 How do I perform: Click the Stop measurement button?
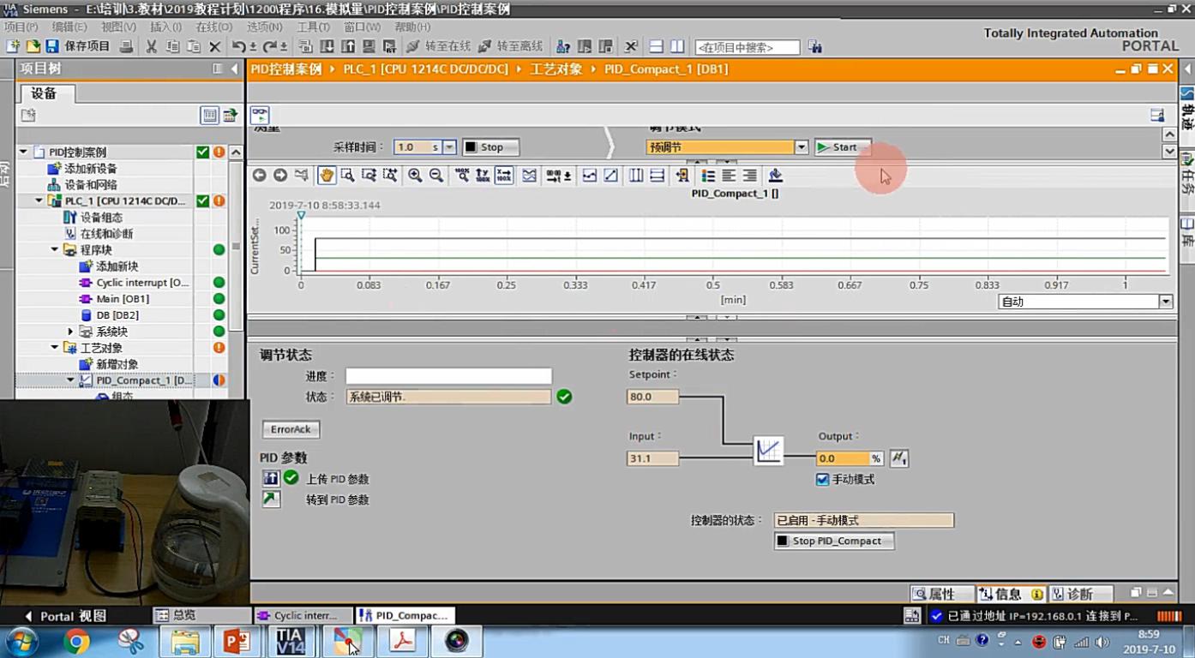[x=490, y=147]
